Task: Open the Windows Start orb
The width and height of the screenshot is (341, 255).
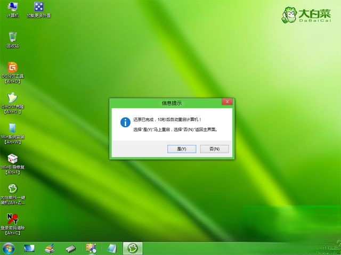Action: (x=9, y=249)
